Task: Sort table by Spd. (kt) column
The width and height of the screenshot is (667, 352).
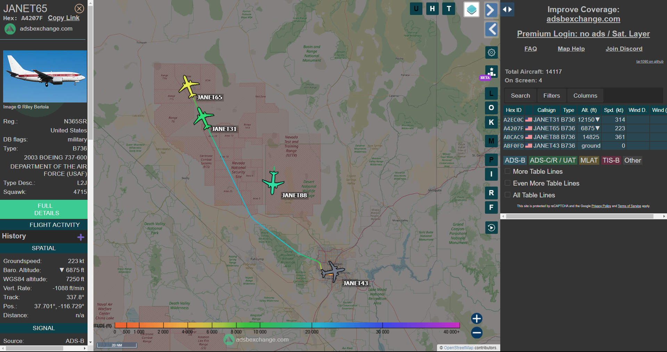Action: (614, 110)
